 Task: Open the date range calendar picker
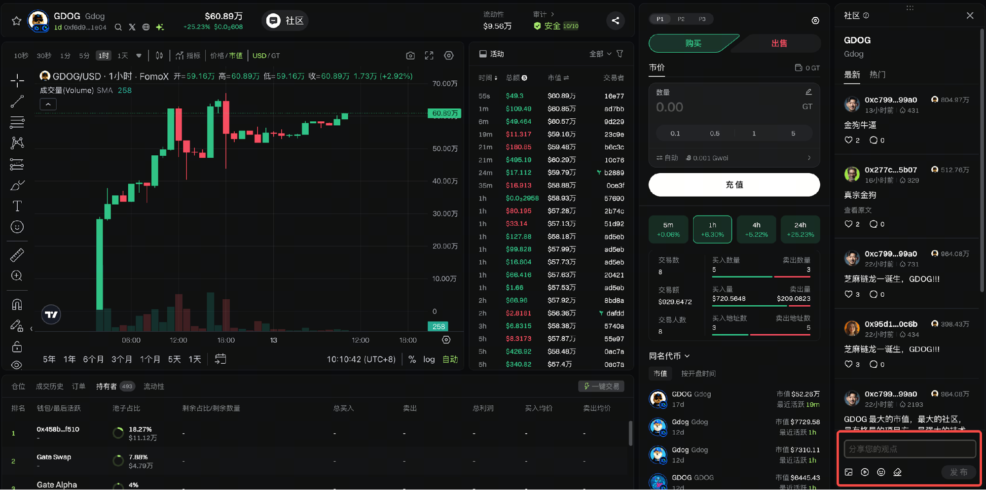pos(220,359)
